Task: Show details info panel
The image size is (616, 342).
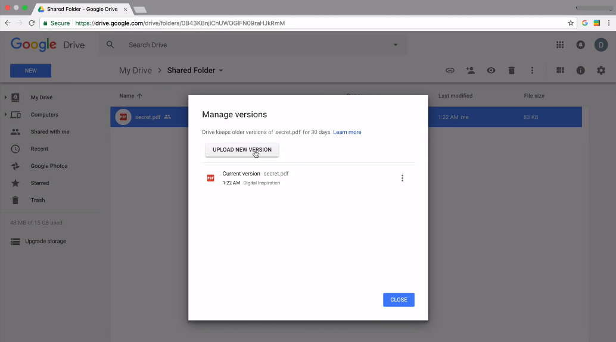Action: 580,71
